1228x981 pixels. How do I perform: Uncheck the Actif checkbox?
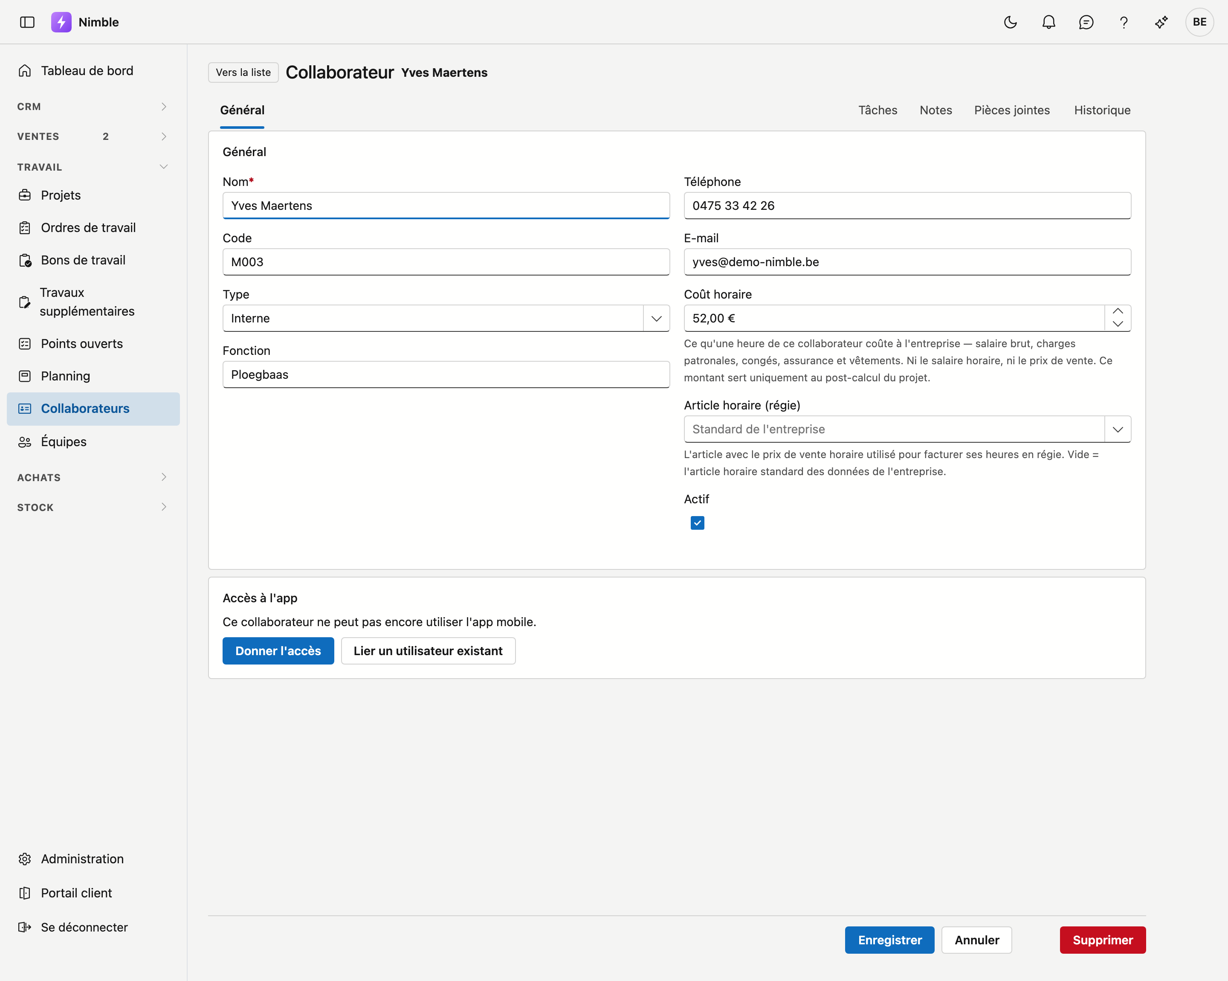(x=697, y=522)
